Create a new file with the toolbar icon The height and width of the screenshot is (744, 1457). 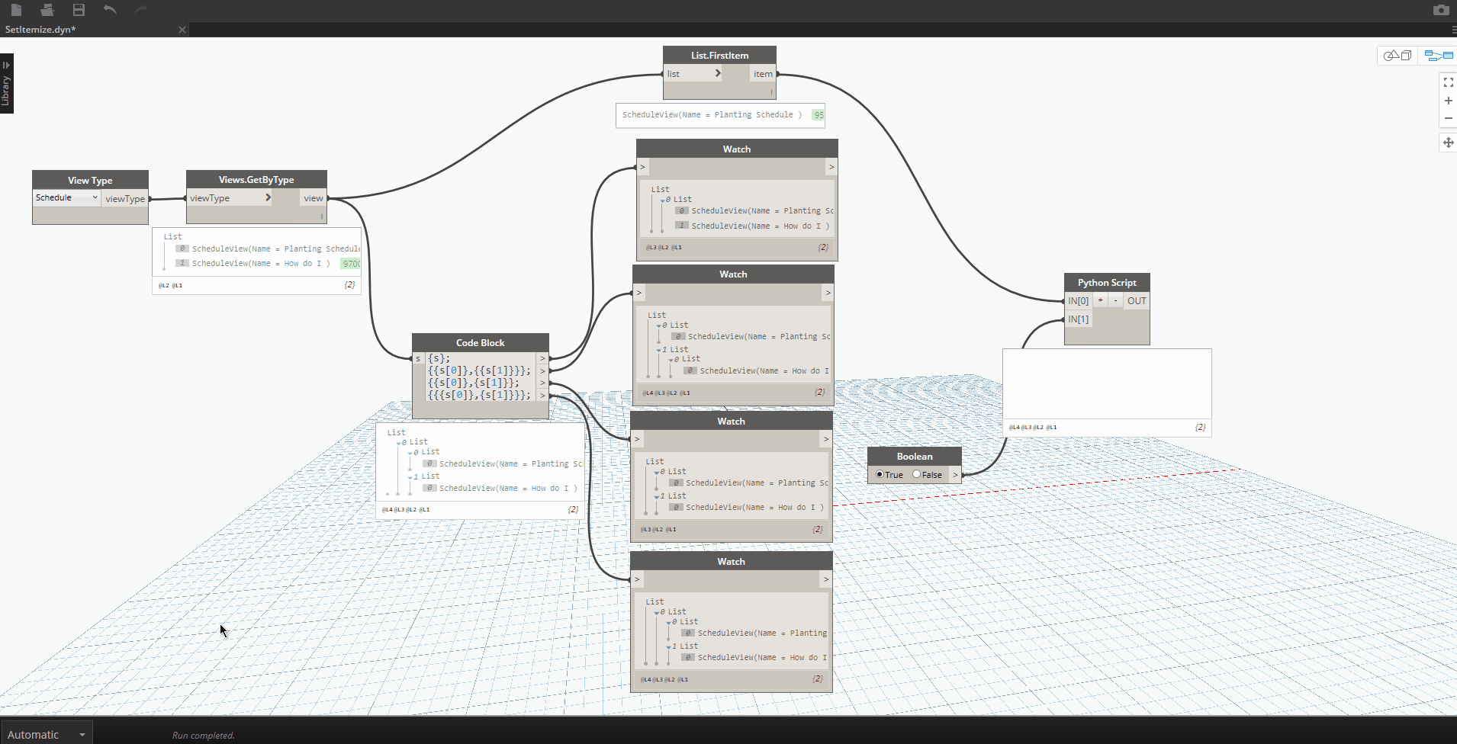(16, 10)
